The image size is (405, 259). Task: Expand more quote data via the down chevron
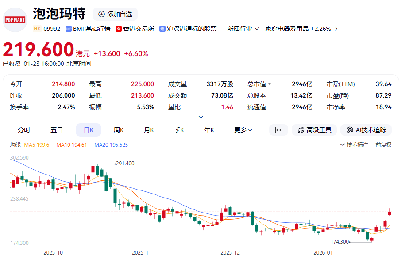(x=201, y=116)
